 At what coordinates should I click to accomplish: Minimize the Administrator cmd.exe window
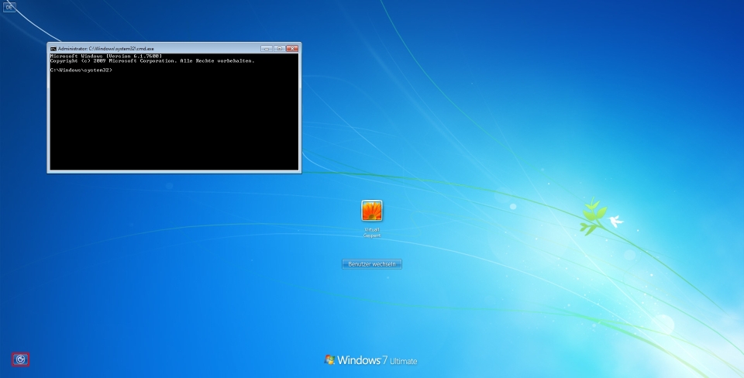[x=267, y=48]
